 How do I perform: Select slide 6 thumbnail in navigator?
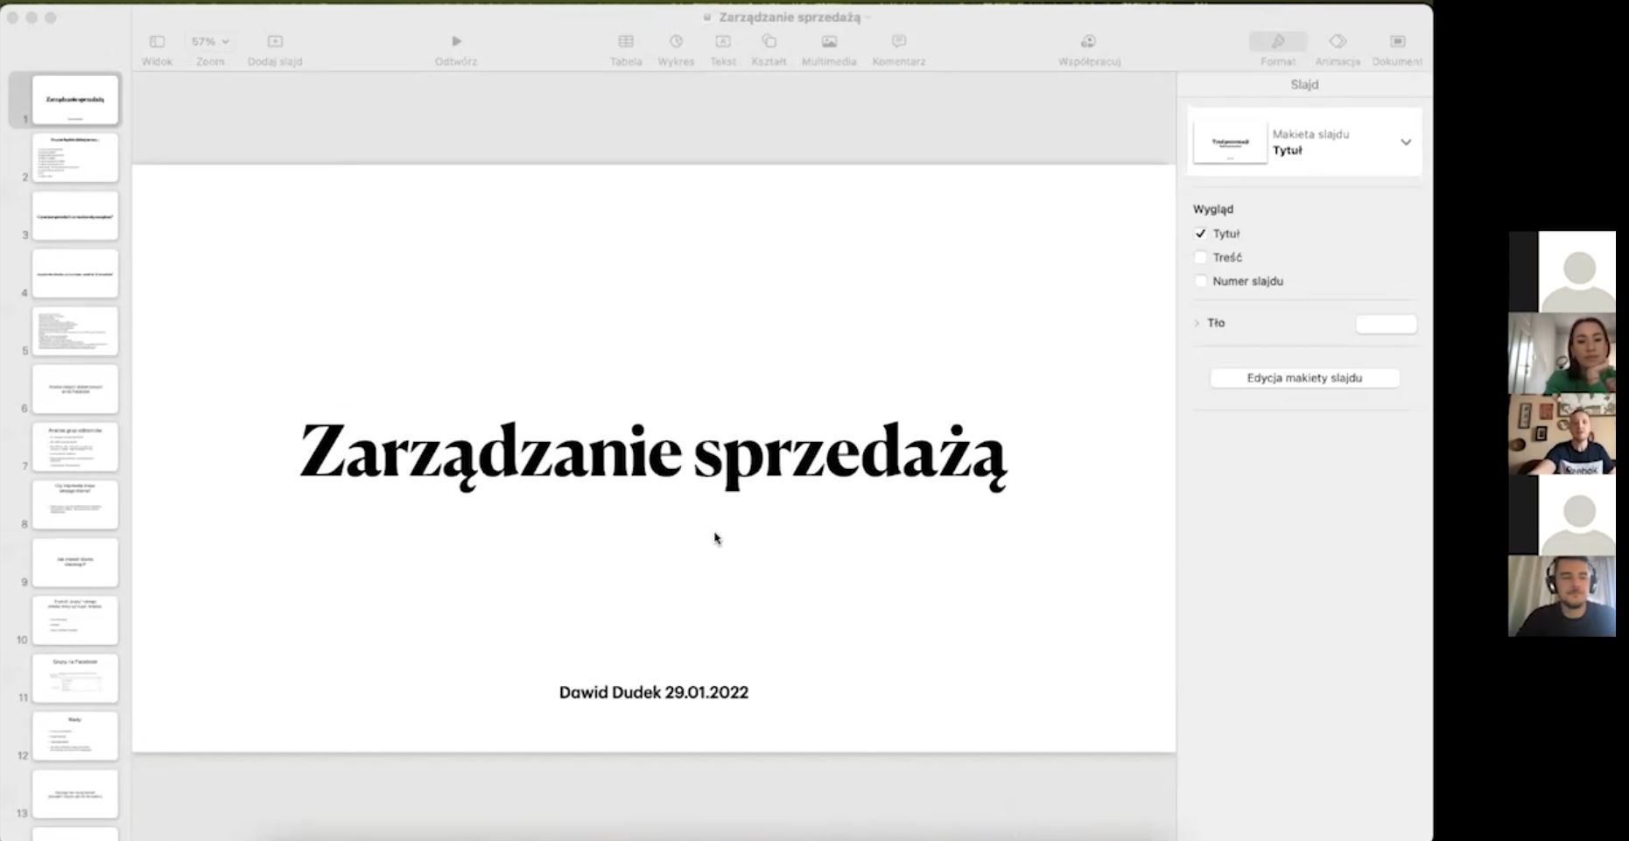75,389
